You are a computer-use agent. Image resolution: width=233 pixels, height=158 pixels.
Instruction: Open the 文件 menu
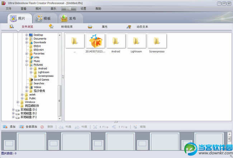pos(9,9)
